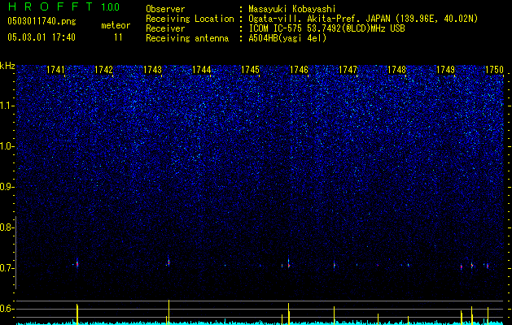Click the tall yellow intensity bar before 1746
The image size is (512, 325).
click(x=289, y=314)
